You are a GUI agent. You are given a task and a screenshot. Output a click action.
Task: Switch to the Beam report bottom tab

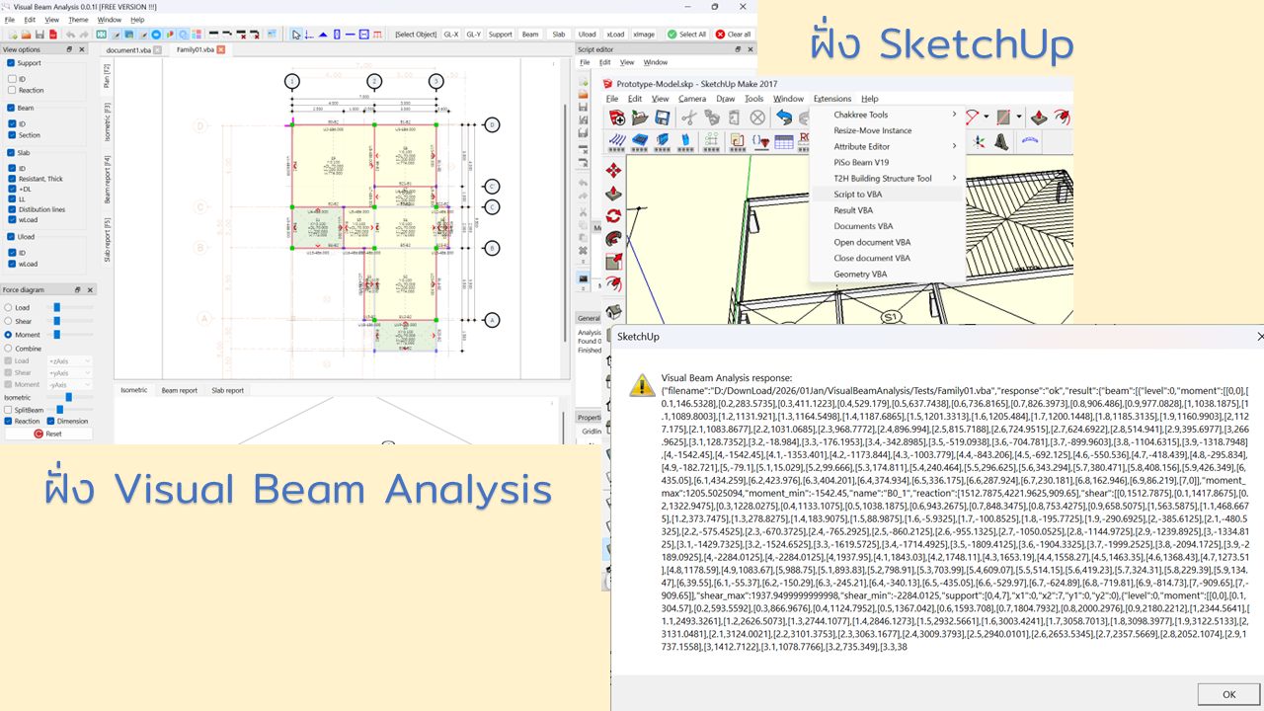(180, 390)
